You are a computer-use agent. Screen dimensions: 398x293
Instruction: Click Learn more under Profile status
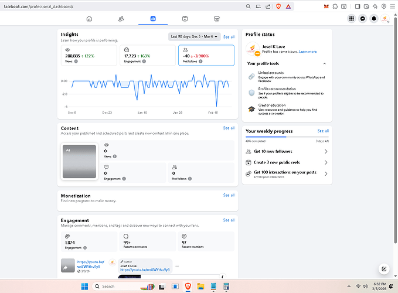[308, 52]
